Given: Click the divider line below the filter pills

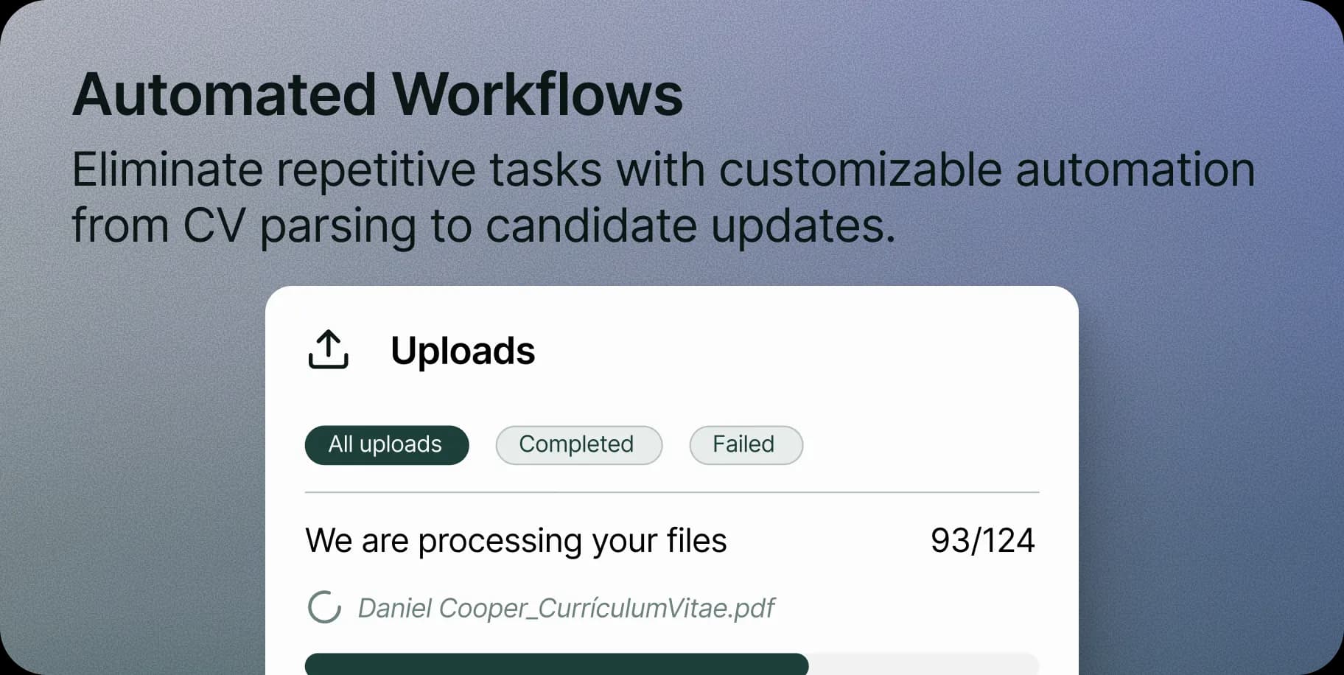Looking at the screenshot, I should [x=672, y=492].
